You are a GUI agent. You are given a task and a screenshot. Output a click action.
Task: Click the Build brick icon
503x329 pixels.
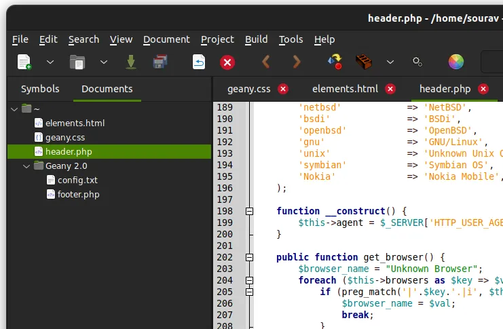click(x=365, y=62)
